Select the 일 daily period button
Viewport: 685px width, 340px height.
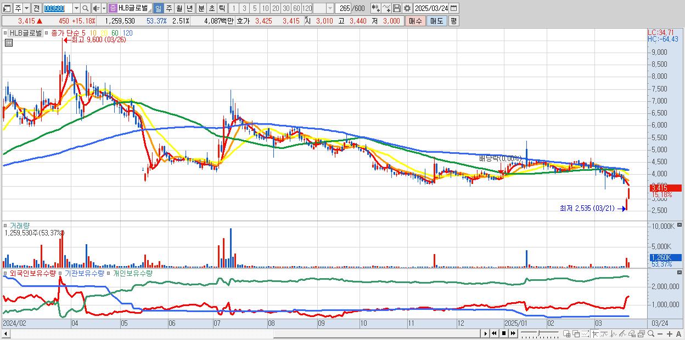[x=158, y=9]
